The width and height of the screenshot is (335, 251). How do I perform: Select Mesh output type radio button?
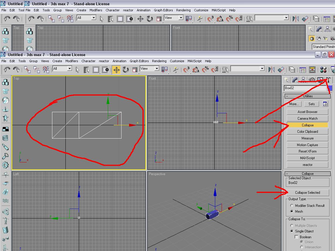coord(292,211)
